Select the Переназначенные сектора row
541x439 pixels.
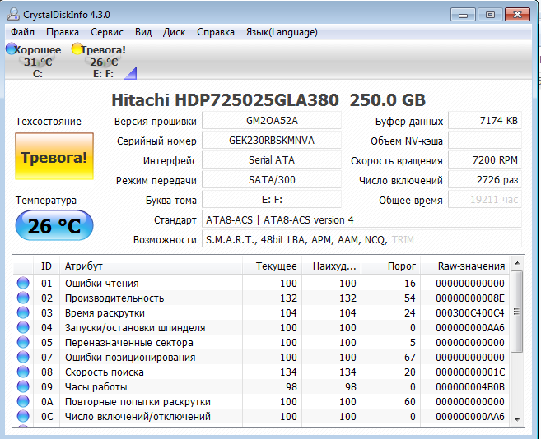(261, 343)
